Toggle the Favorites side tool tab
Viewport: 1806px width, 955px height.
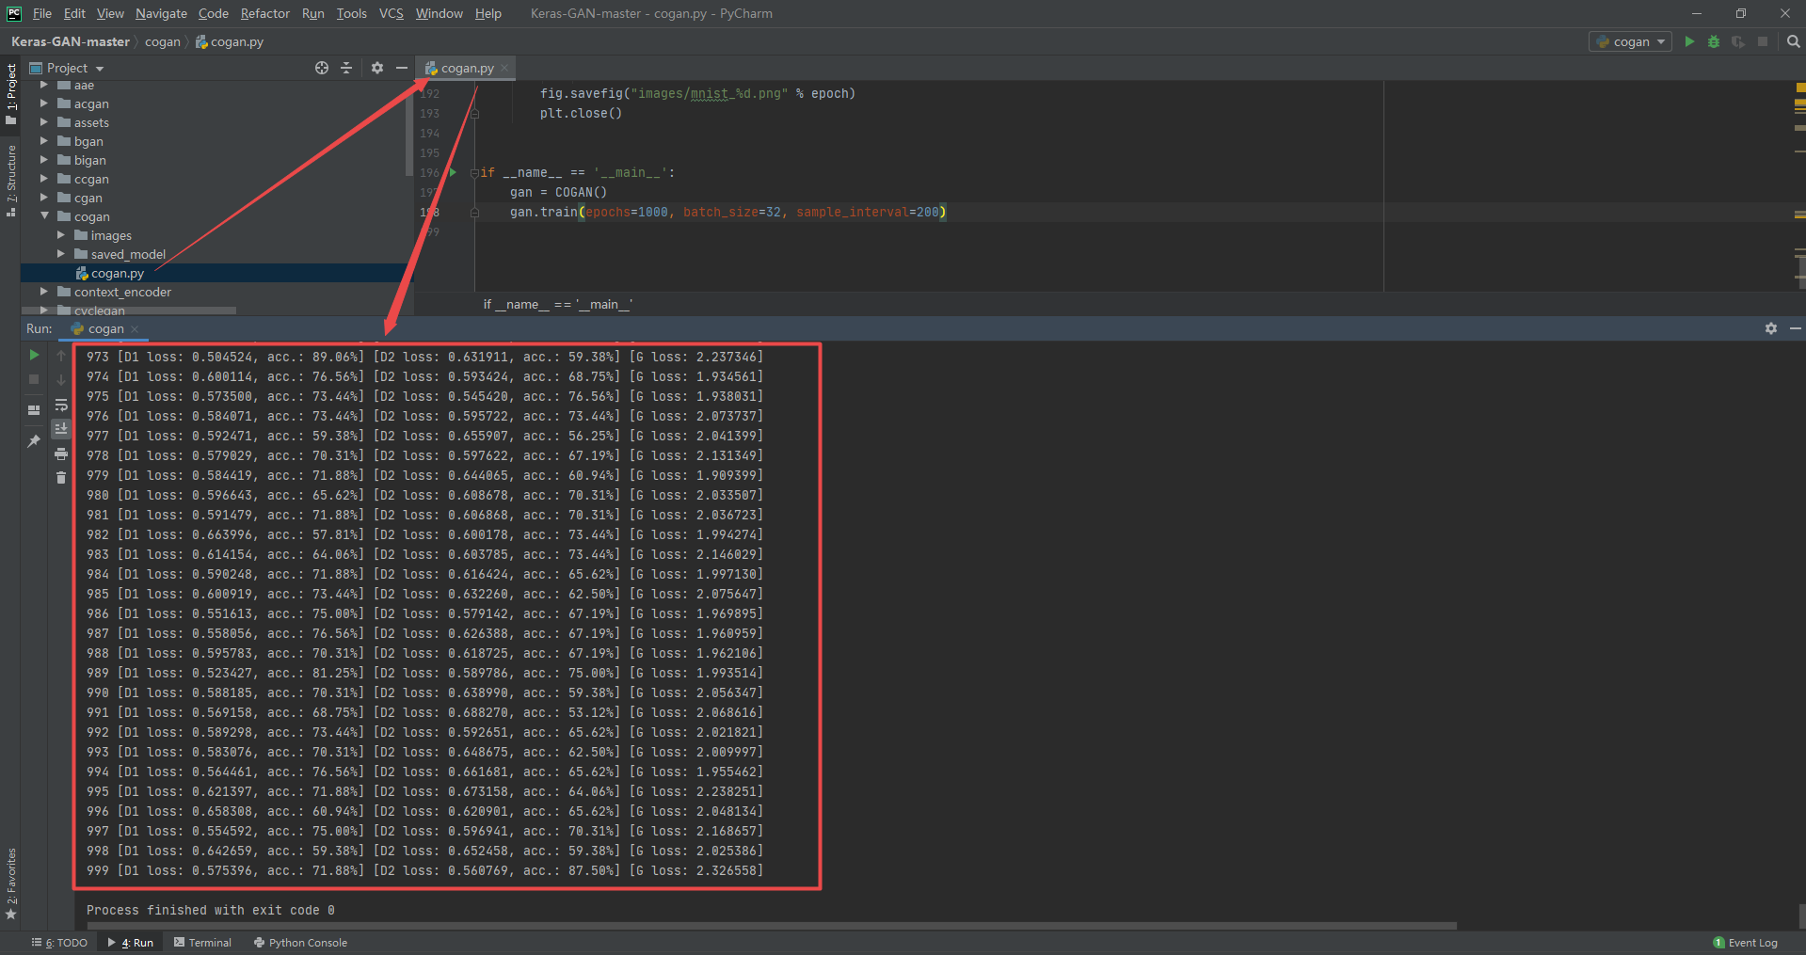point(11,884)
